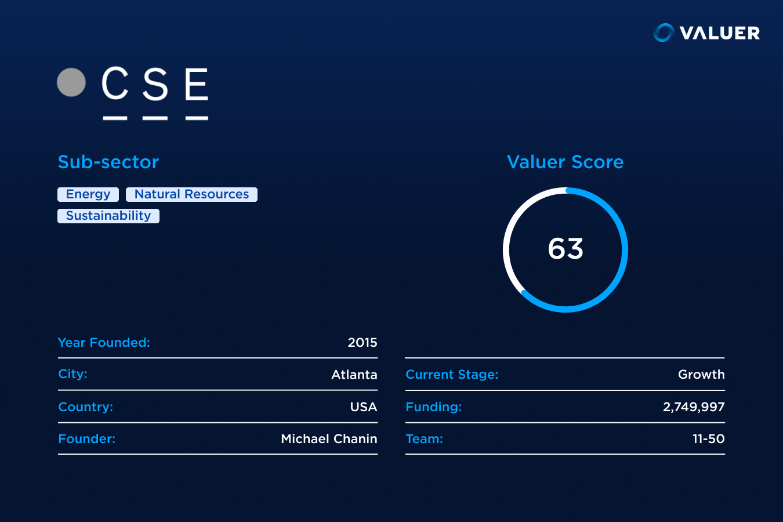Select the Natural Resources tag
The height and width of the screenshot is (522, 783).
coord(191,194)
